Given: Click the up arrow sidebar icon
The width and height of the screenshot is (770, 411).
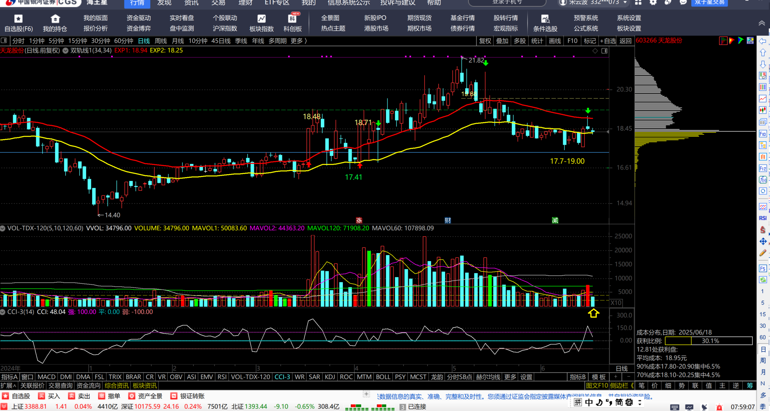Looking at the screenshot, I should [763, 52].
